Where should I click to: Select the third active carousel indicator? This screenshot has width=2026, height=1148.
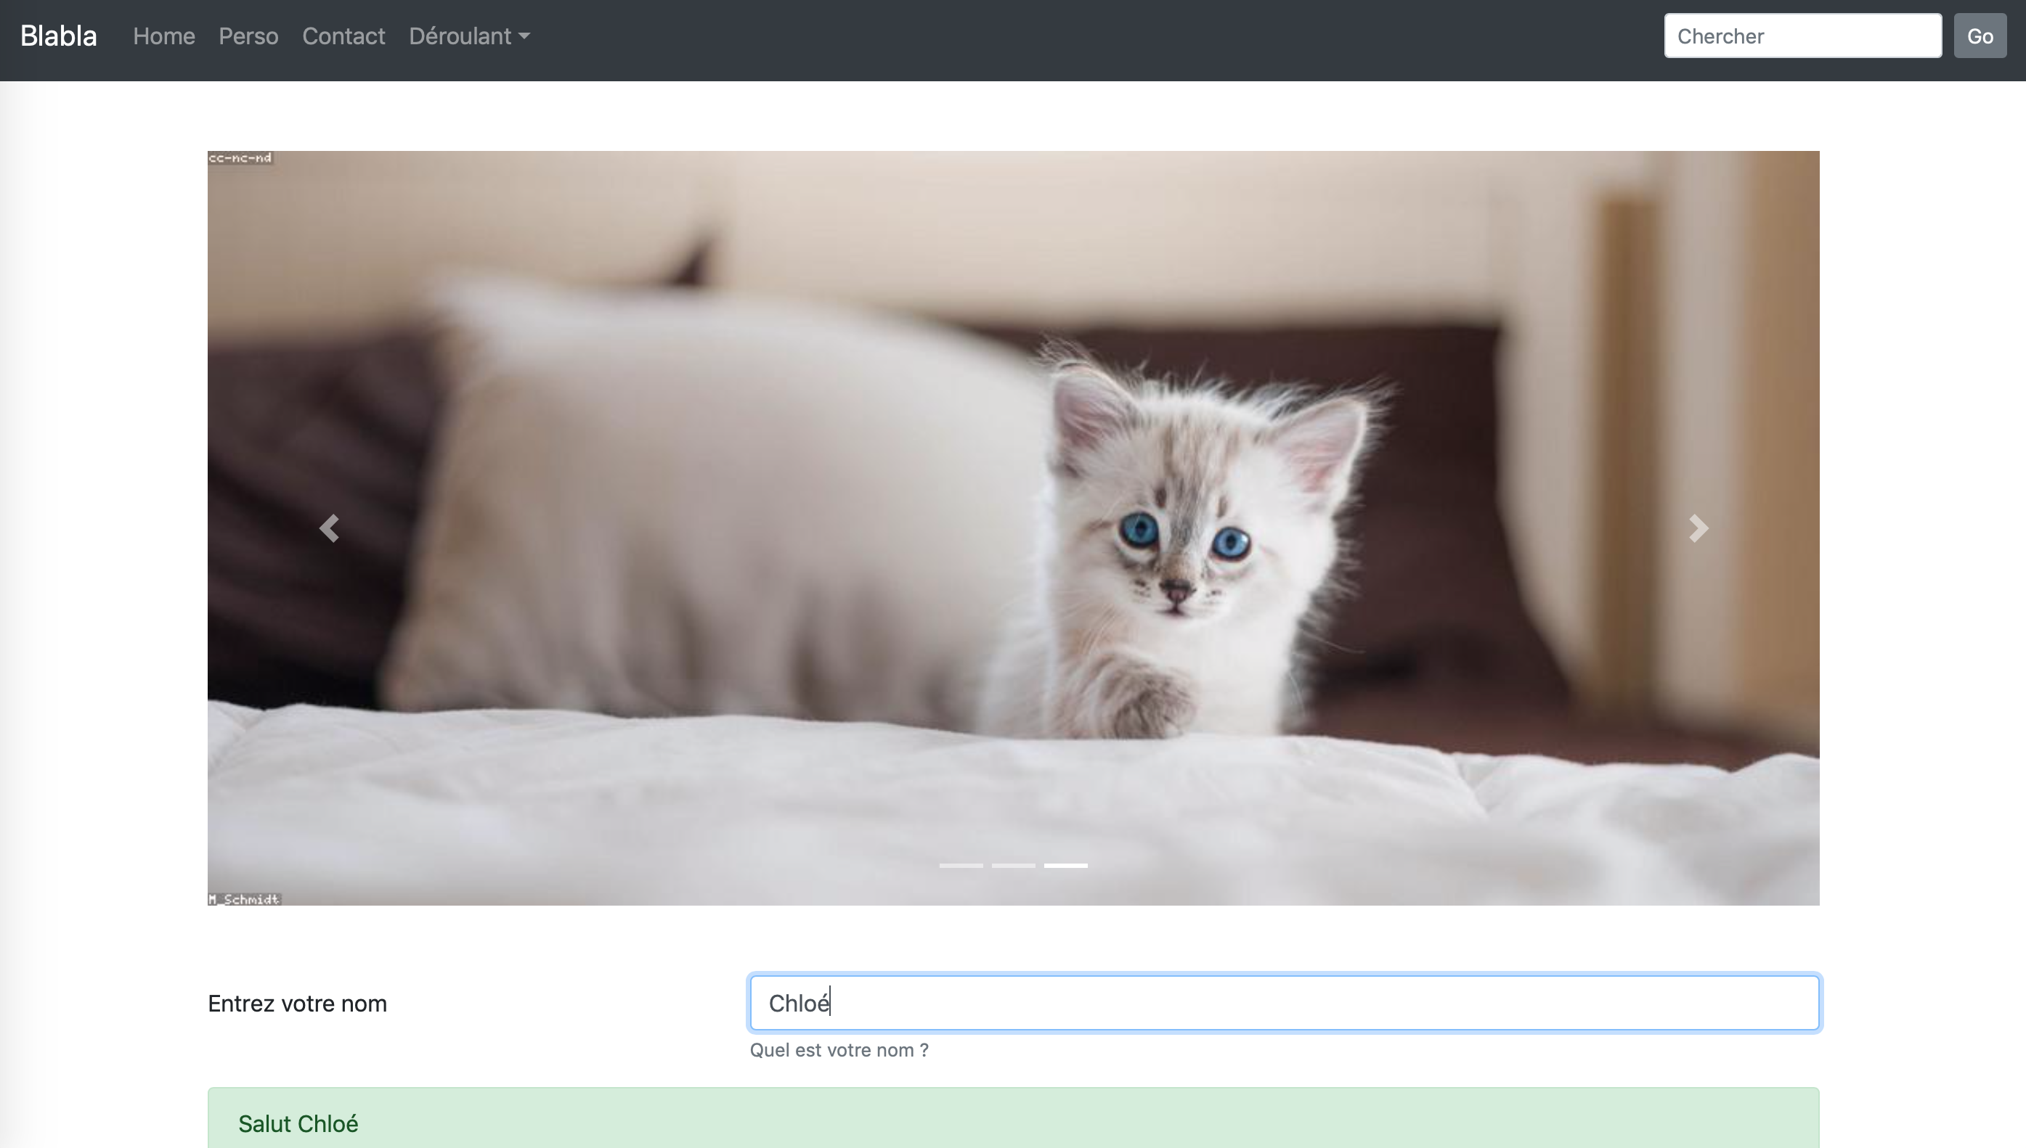[1065, 866]
